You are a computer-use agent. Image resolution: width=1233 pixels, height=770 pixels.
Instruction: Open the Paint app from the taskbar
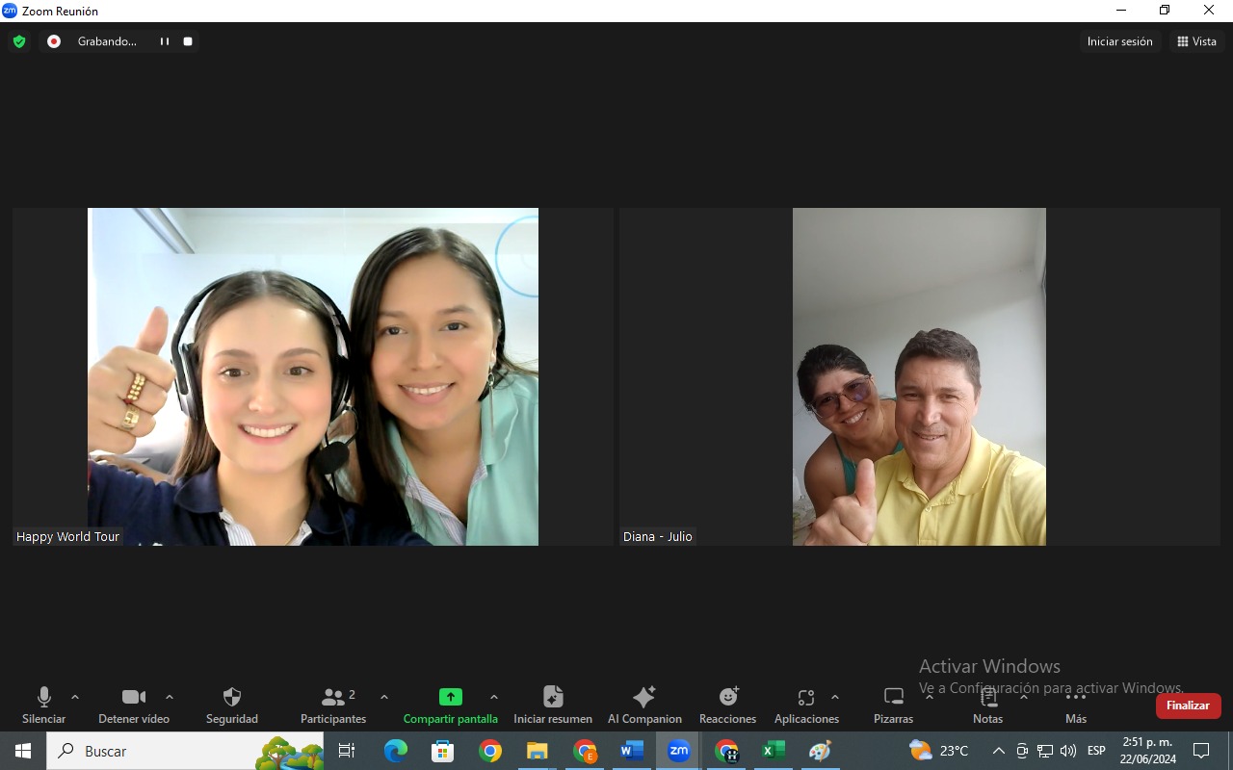pyautogui.click(x=820, y=751)
